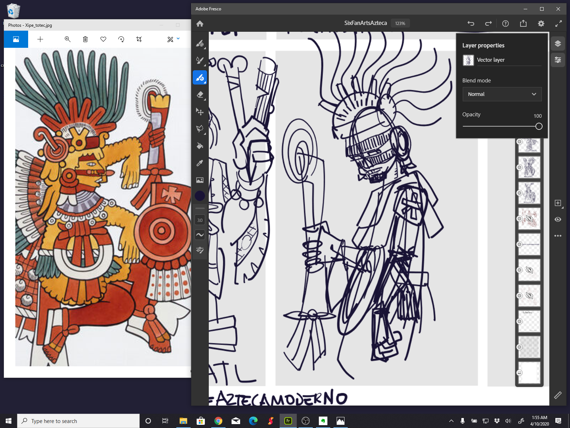The width and height of the screenshot is (570, 428).
Task: Select the Vector brushes tool
Action: [x=200, y=77]
